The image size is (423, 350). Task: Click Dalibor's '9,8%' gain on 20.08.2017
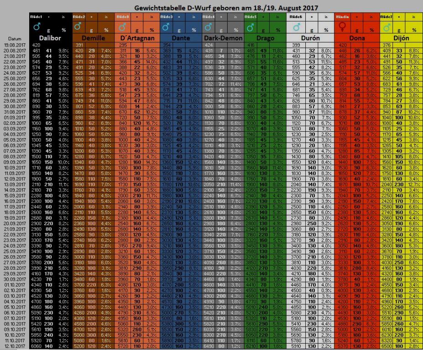click(x=63, y=51)
